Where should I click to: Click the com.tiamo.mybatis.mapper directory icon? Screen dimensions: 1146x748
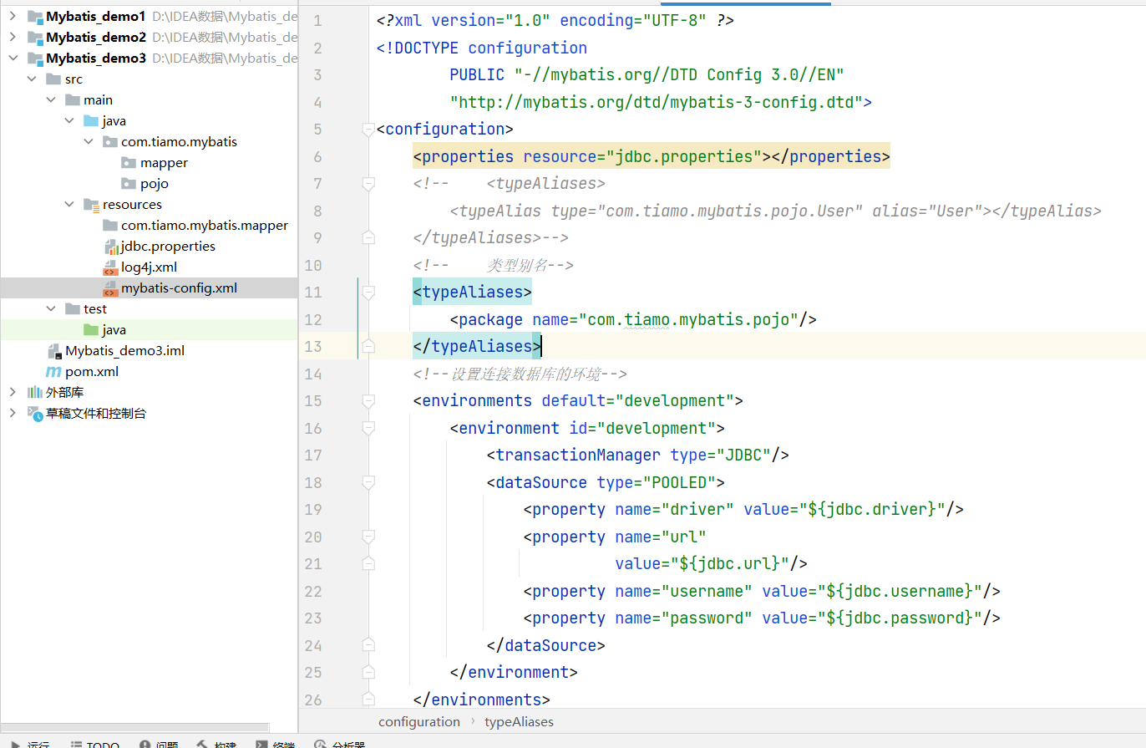pos(109,226)
